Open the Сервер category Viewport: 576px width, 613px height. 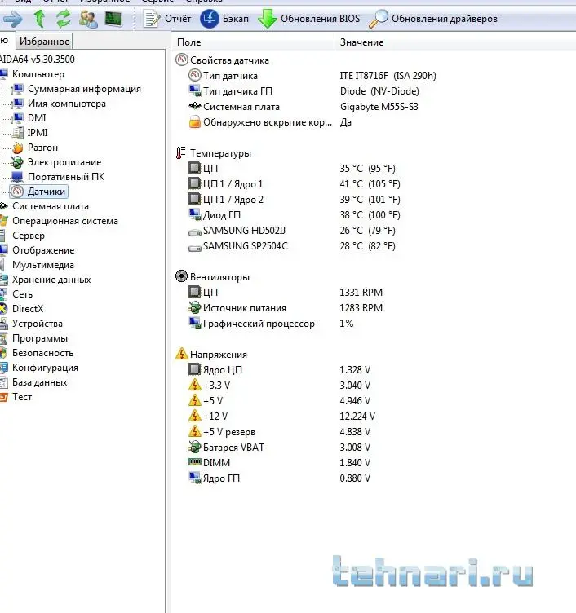(29, 236)
